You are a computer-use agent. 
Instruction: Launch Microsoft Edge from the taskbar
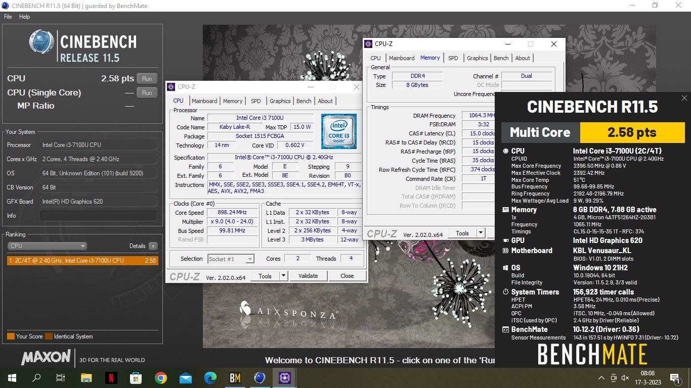(x=210, y=377)
